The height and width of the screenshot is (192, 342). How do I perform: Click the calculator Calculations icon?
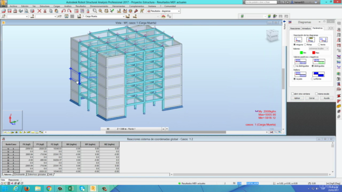pos(76,11)
